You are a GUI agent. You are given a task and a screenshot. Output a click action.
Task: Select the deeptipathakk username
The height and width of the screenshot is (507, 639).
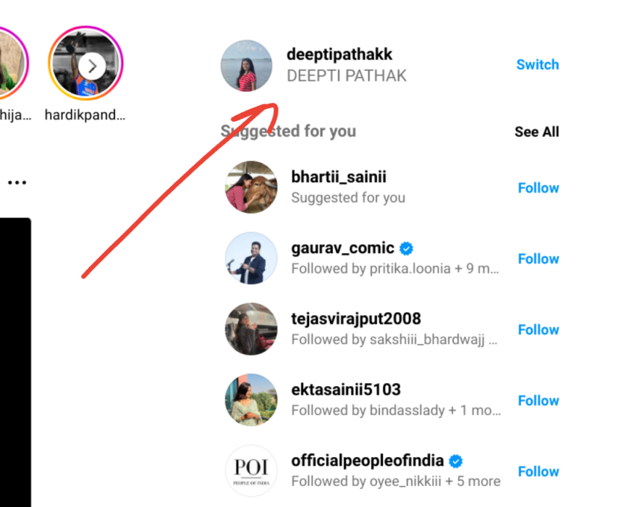point(340,54)
